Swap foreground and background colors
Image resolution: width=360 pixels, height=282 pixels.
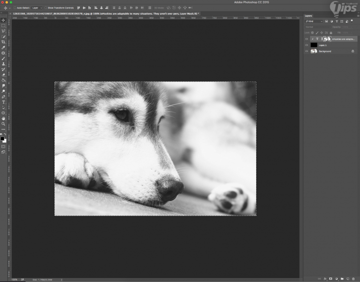[x=5, y=134]
